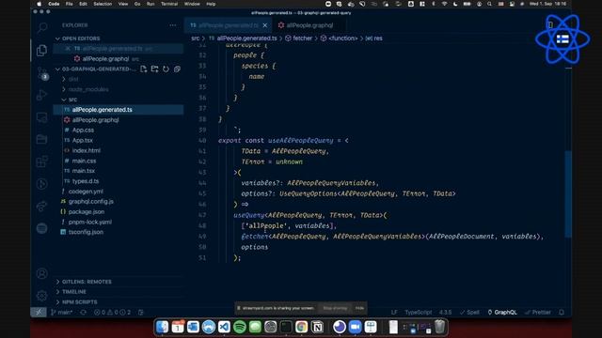This screenshot has height=338, width=602.
Task: Click Hide in screen-share bar
Action: [x=359, y=308]
